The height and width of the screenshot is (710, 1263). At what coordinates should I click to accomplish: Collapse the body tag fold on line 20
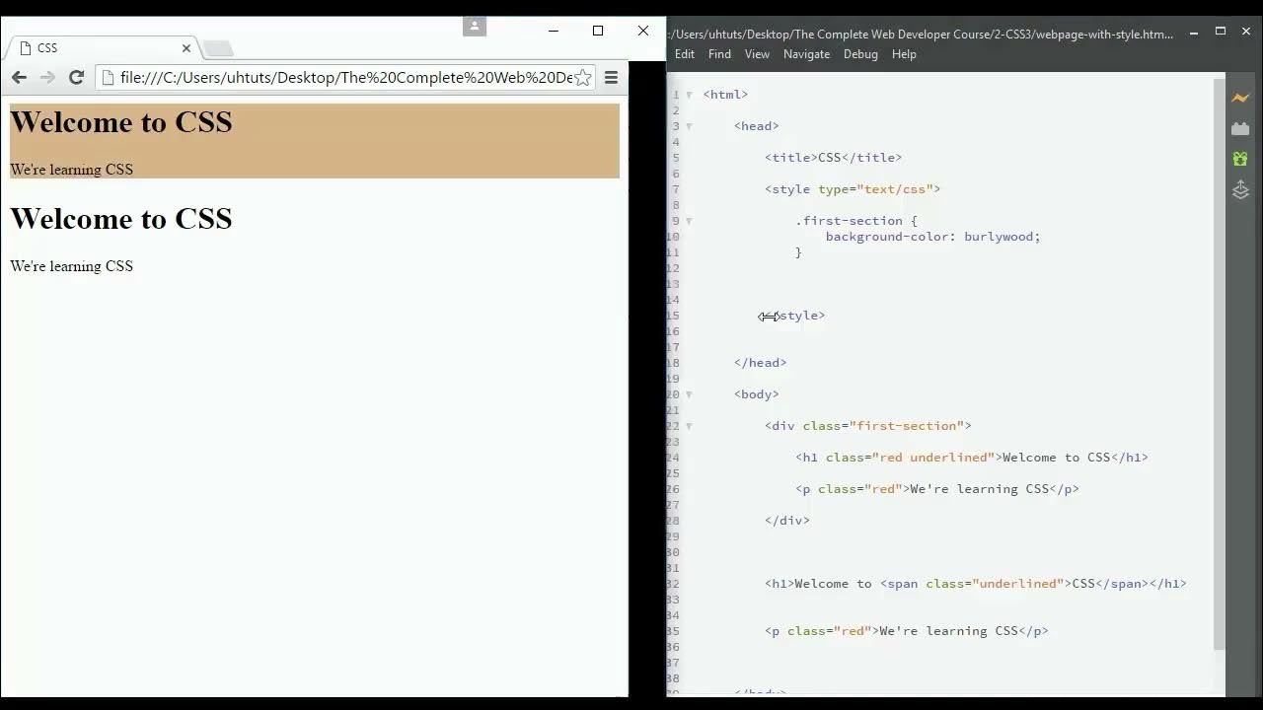click(x=689, y=394)
